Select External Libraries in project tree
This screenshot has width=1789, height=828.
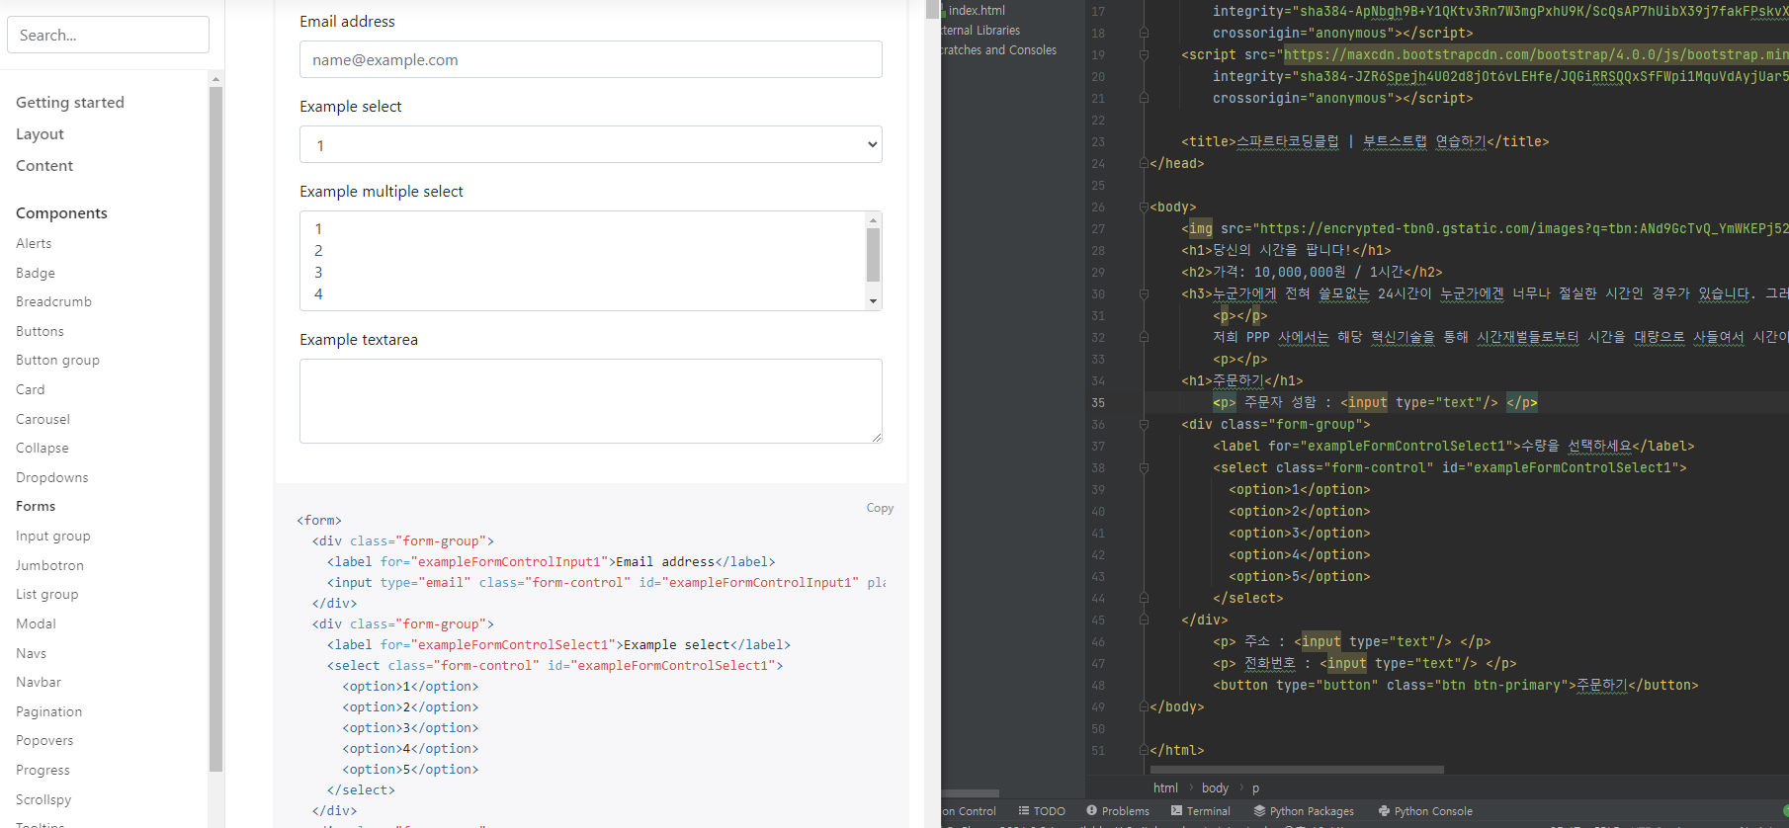click(x=980, y=31)
